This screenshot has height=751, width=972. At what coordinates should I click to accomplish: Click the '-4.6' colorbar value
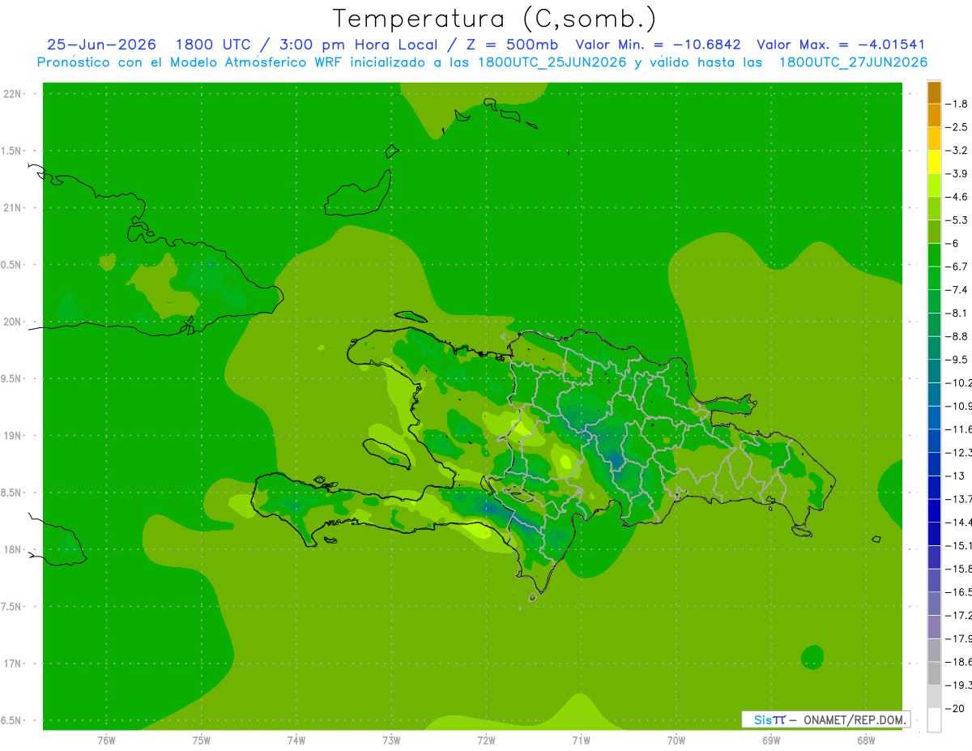pyautogui.click(x=957, y=197)
